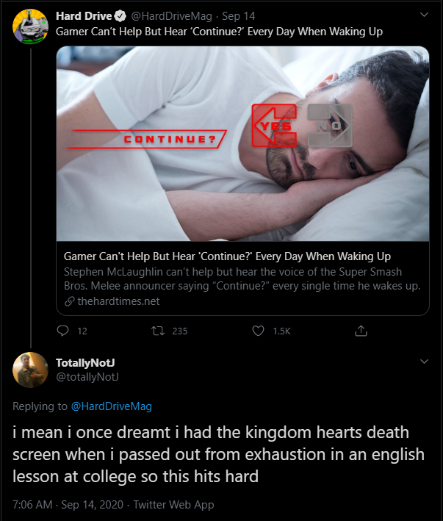Expand the Hard Drive tweet options chevron
Image resolution: width=443 pixels, height=521 pixels.
click(x=423, y=15)
